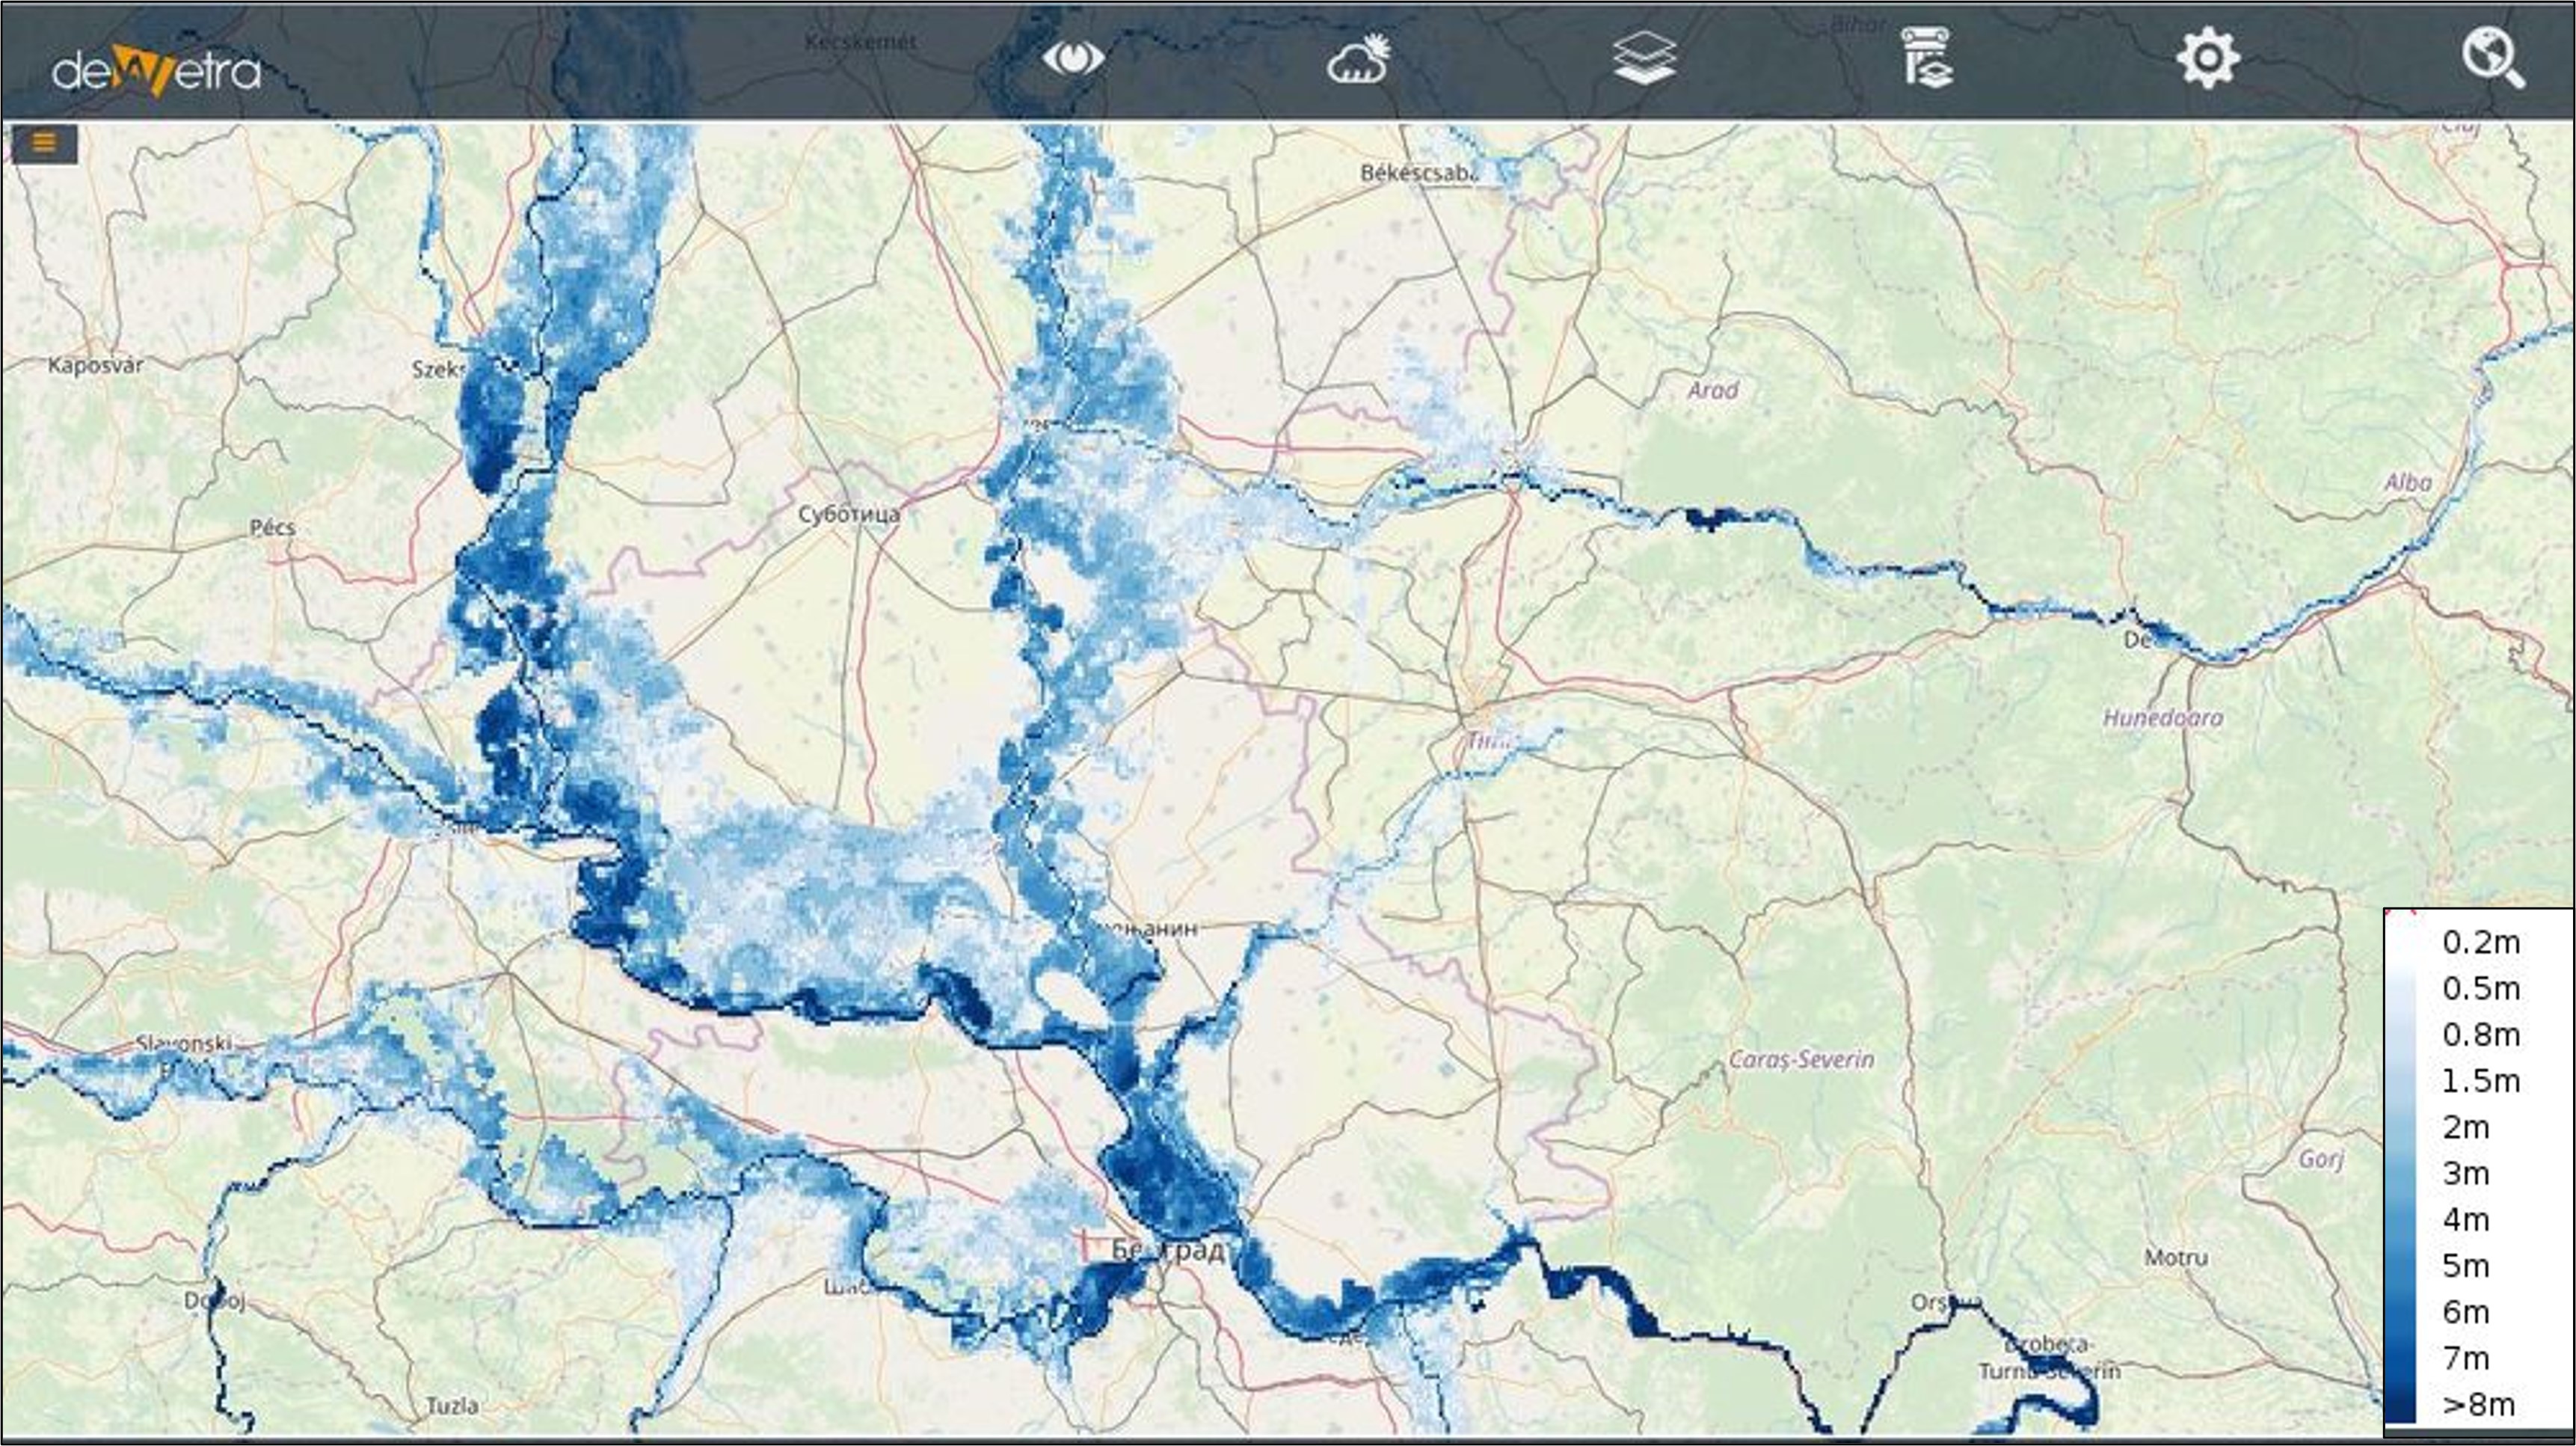Click the 6m legend entry
Image resolution: width=2576 pixels, height=1446 pixels.
point(2466,1312)
